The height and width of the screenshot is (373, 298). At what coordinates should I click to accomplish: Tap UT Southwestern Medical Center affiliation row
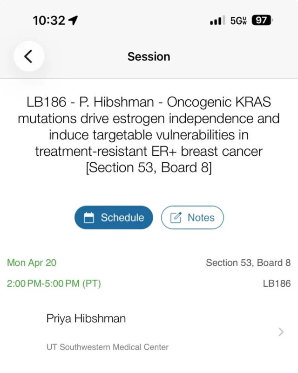(108, 347)
